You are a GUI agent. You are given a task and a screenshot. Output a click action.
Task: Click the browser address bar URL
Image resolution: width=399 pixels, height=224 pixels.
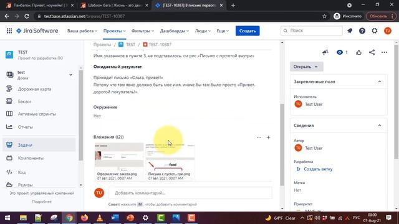(x=84, y=16)
